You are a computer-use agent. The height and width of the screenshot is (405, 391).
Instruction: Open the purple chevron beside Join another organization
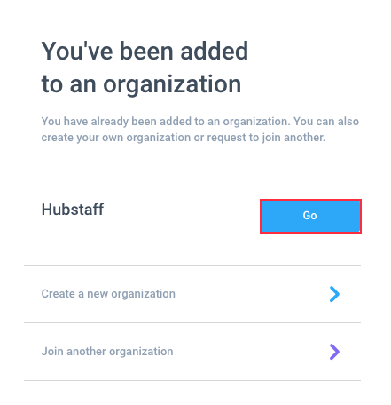tap(334, 352)
